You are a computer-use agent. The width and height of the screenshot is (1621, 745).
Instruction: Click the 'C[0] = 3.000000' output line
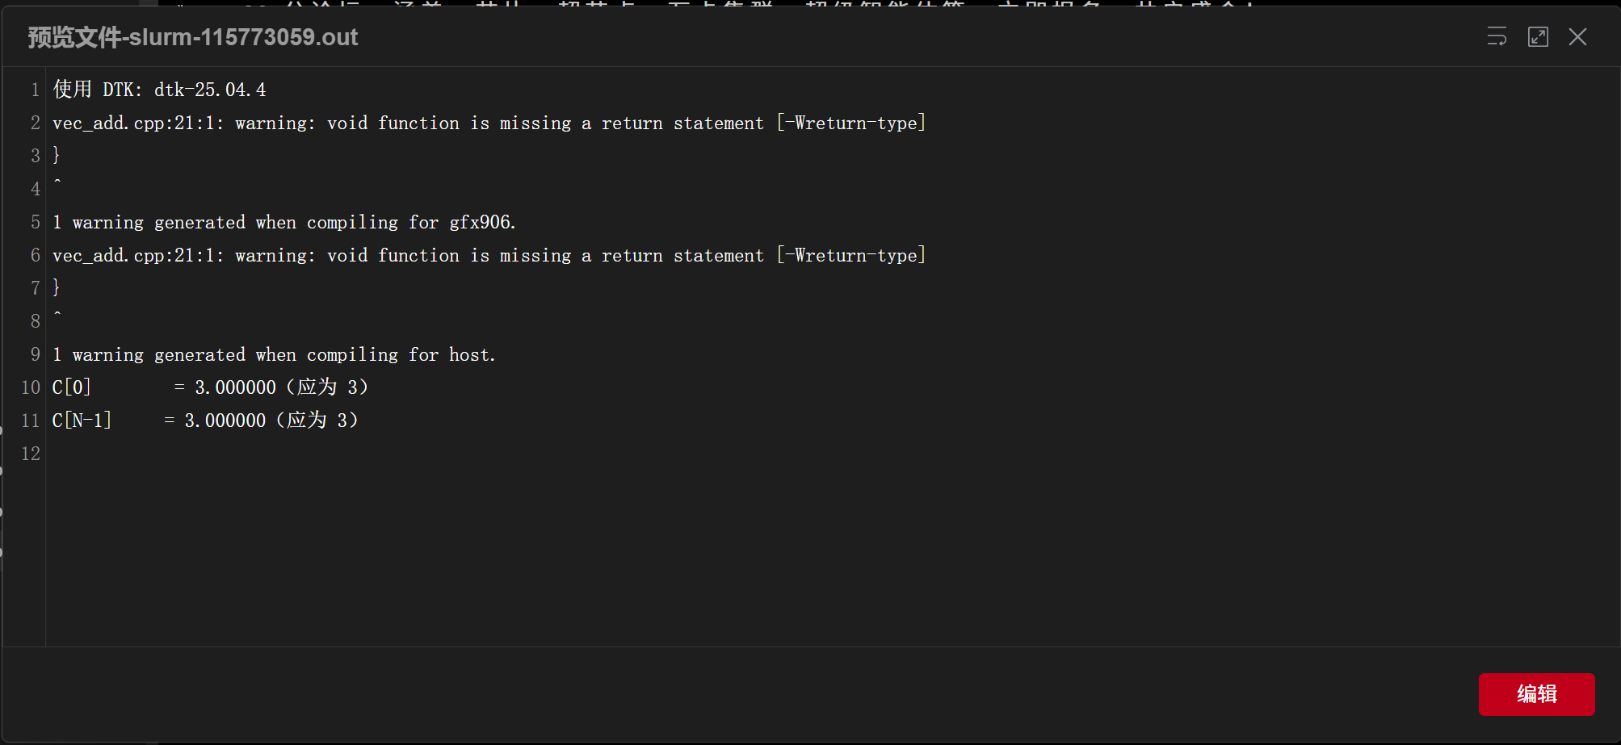pos(211,387)
